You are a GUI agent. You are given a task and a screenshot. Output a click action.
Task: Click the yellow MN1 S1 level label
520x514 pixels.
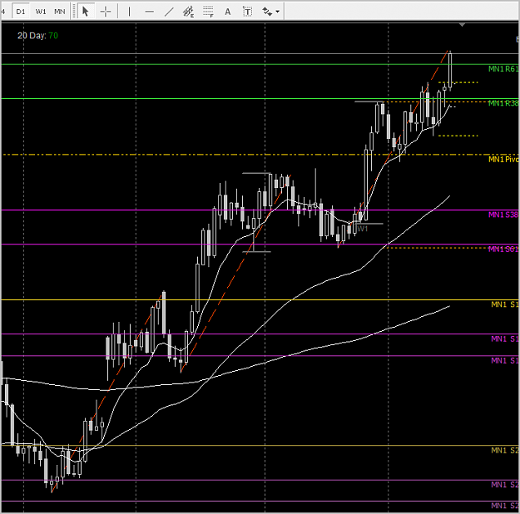[x=505, y=304]
